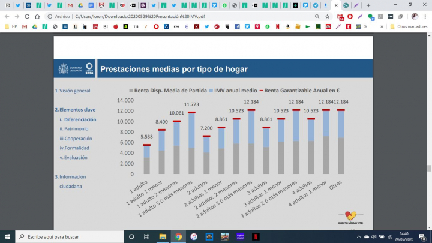Open the zoom magnifier in the address bar
The image size is (432, 243).
[x=319, y=17]
